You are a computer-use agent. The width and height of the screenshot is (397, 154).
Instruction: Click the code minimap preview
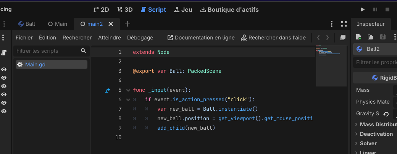pyautogui.click(x=331, y=66)
